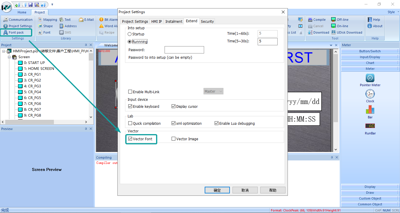Enable Quick compilation checkbox
The width and height of the screenshot is (400, 213).
pyautogui.click(x=130, y=123)
